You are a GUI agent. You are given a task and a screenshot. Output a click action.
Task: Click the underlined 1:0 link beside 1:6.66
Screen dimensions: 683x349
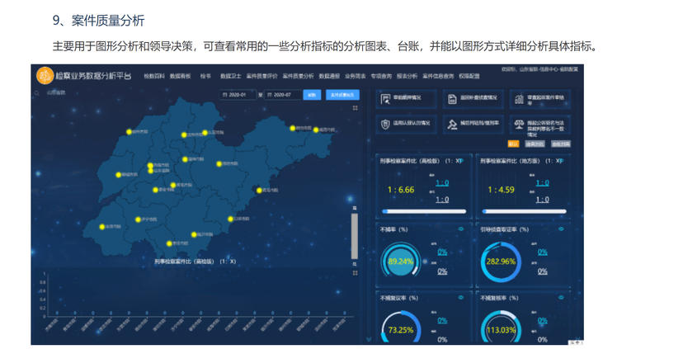tap(442, 183)
